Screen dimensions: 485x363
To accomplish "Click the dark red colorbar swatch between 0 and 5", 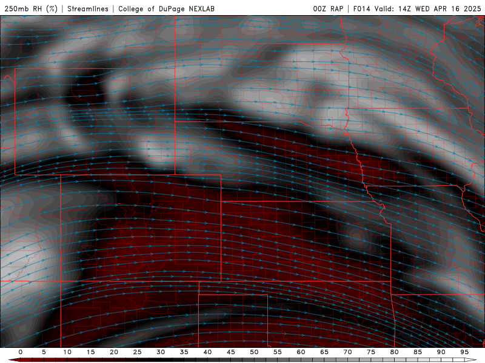I will (32, 360).
